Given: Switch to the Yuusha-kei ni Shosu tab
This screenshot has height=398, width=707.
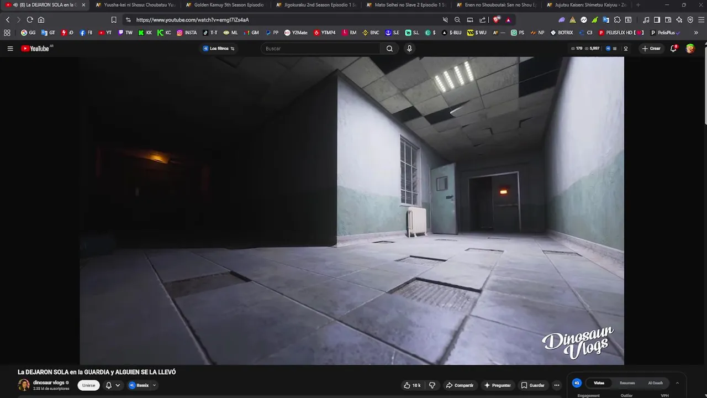Looking at the screenshot, I should tap(135, 5).
